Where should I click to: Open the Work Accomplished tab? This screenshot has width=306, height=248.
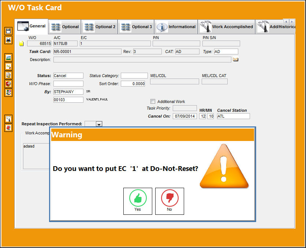[227, 27]
